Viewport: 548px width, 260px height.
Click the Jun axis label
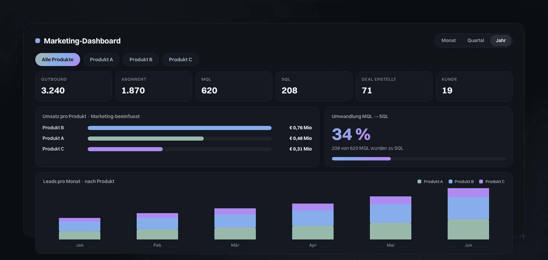[x=468, y=245]
